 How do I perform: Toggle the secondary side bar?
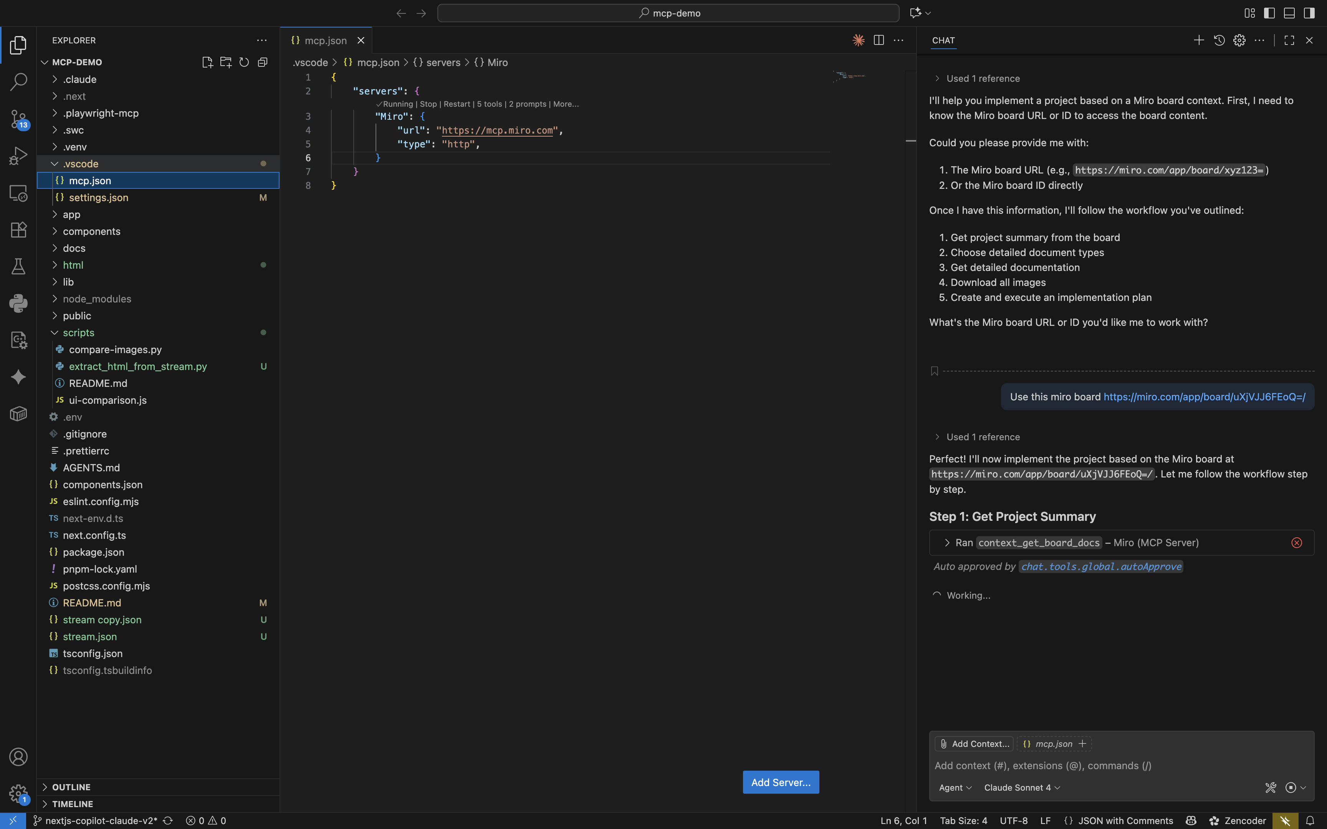coord(1309,13)
